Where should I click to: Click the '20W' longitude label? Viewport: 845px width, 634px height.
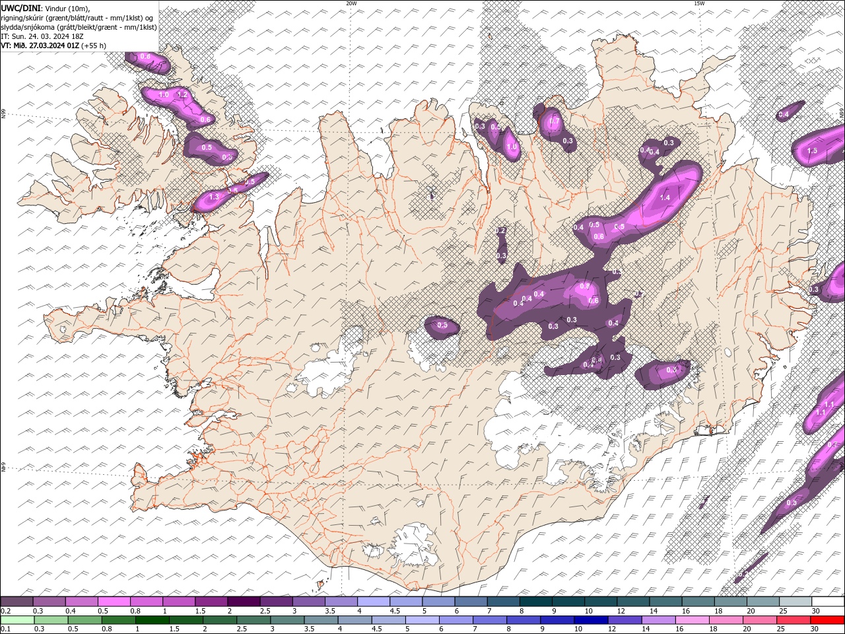point(351,3)
